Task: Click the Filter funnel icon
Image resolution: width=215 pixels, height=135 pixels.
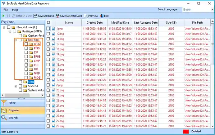Action: click(x=4, y=103)
